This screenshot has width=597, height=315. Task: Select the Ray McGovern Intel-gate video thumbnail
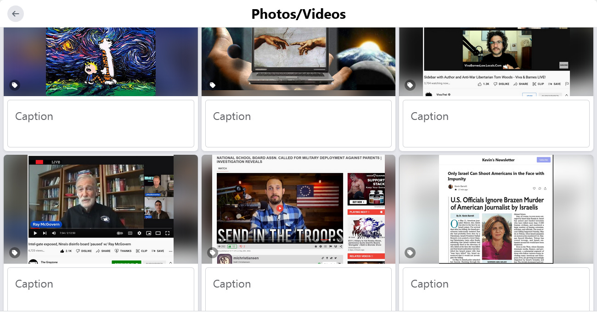[x=101, y=209]
